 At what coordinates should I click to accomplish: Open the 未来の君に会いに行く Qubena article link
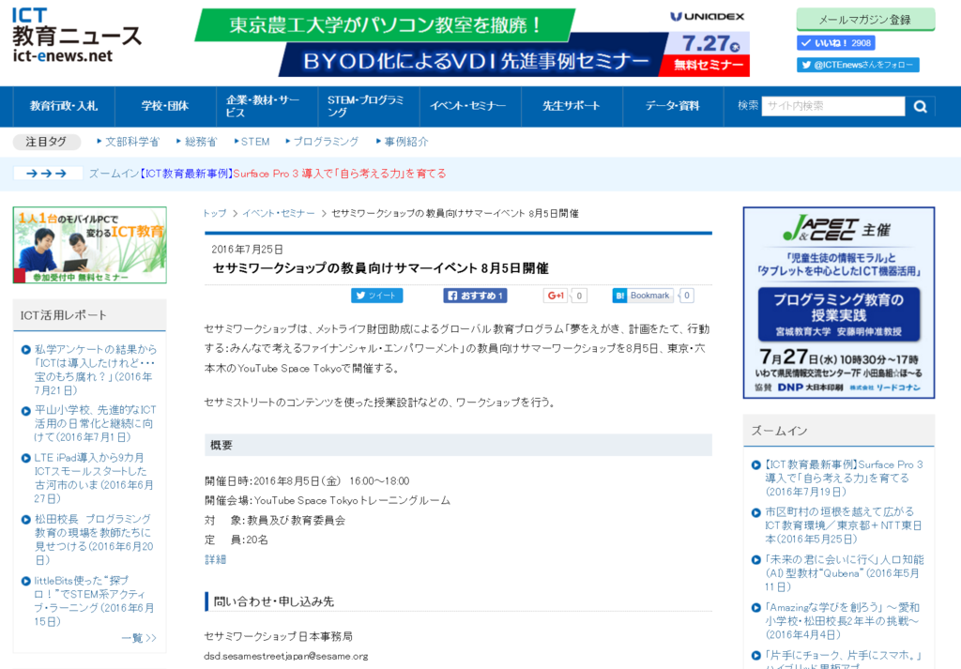tap(844, 572)
